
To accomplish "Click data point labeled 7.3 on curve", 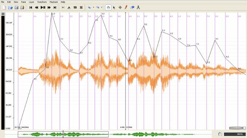I will (207, 64).
